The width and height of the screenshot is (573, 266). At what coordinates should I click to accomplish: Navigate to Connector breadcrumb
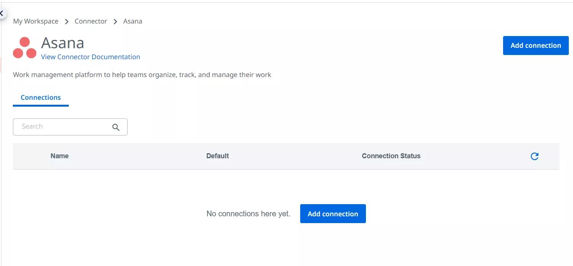[x=91, y=21]
